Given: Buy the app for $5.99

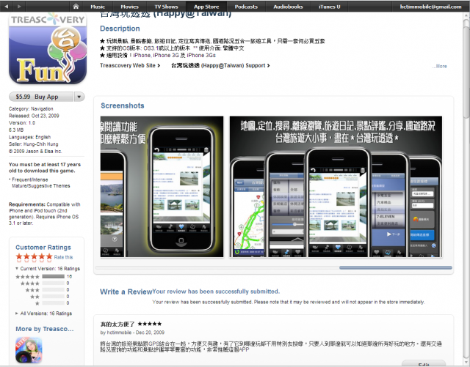Looking at the screenshot, I should point(41,97).
